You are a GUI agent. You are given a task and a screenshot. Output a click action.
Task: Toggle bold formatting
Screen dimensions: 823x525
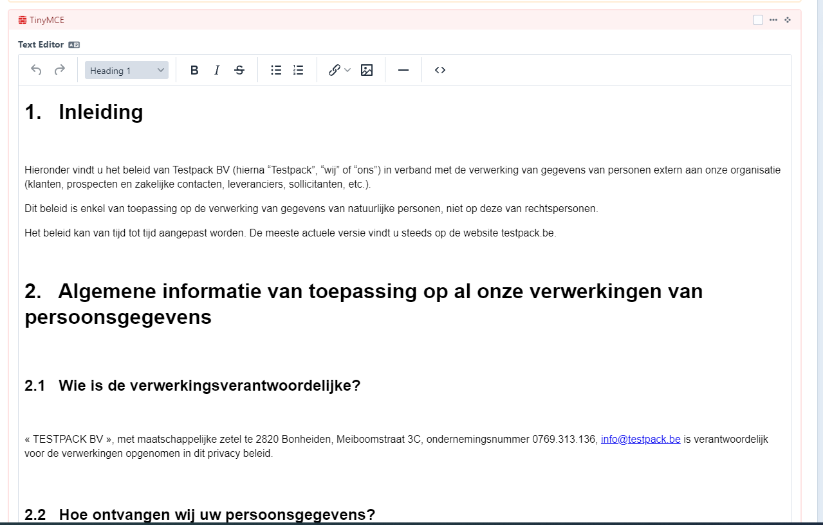(194, 70)
